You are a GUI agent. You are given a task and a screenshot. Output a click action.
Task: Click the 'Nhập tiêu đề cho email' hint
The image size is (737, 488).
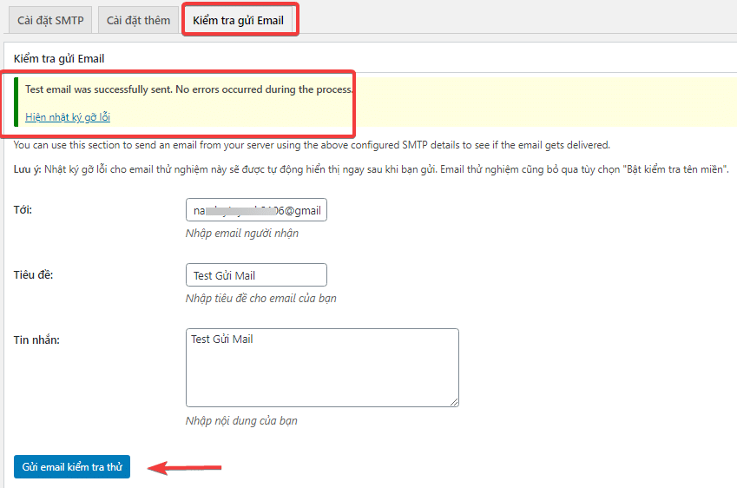pyautogui.click(x=260, y=299)
